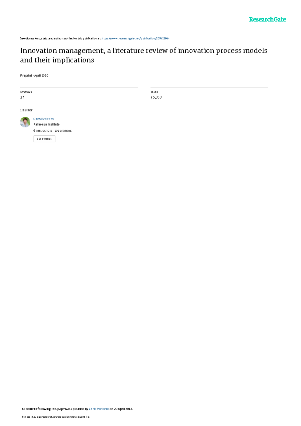
Task: Click the 'Rathenau Institute' affiliation text
Action: pos(46,125)
